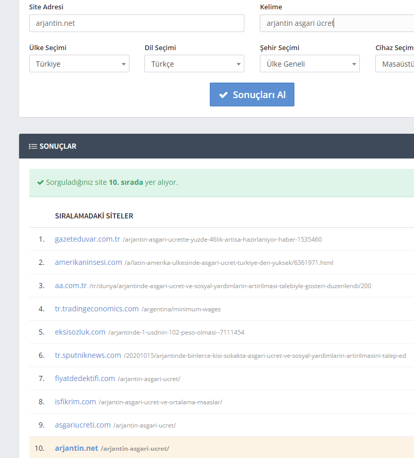Click the list icon beside SONUÇLAR
The height and width of the screenshot is (458, 414).
[33, 146]
